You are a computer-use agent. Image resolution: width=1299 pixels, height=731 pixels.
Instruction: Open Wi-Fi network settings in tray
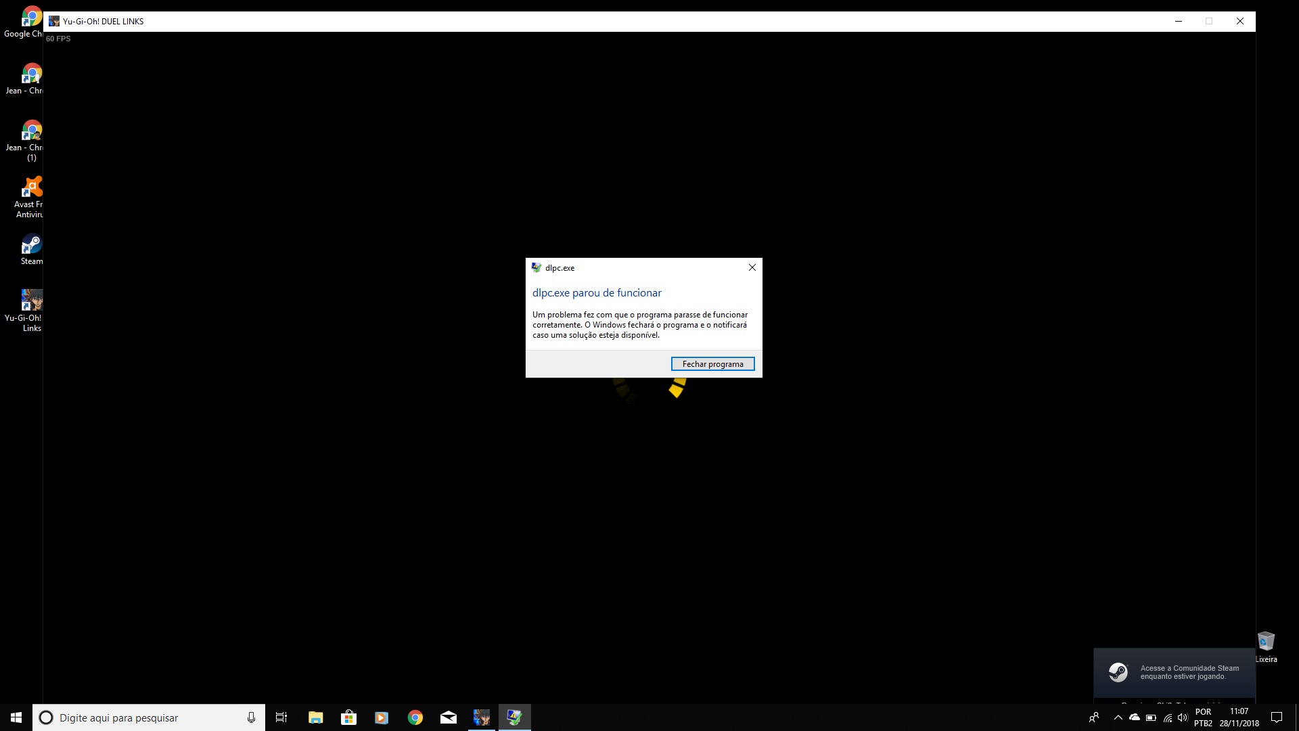pyautogui.click(x=1168, y=717)
